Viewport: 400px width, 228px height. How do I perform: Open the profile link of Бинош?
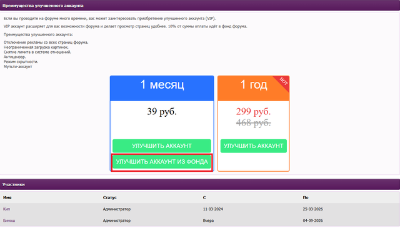9,221
